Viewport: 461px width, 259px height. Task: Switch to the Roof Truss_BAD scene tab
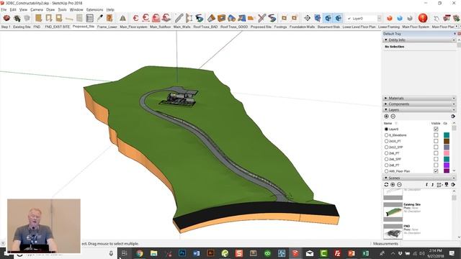pos(205,27)
